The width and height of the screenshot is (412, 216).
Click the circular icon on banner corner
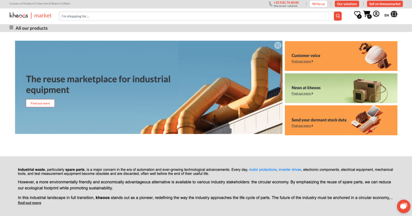278,45
